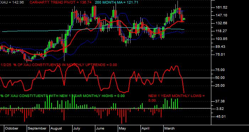Click the -45.01 histogram axis label
Screen dimensions: 249x132
point(221,117)
